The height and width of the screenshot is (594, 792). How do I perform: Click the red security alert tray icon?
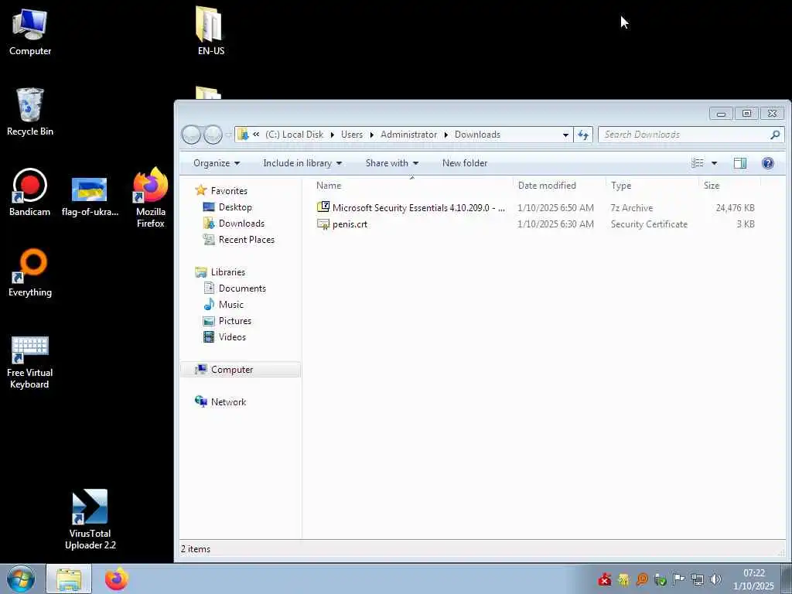[605, 579]
